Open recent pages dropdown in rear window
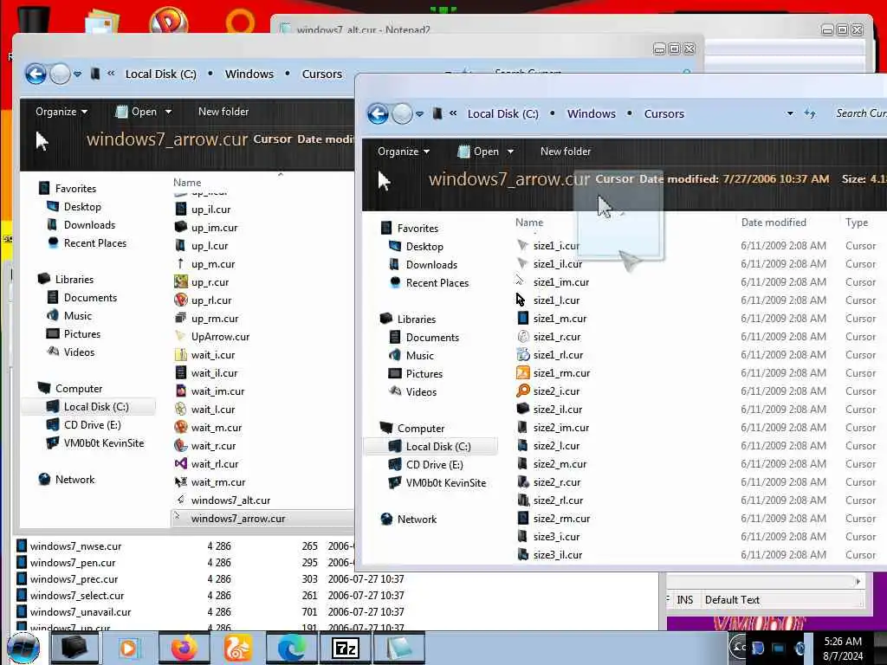 pos(77,74)
